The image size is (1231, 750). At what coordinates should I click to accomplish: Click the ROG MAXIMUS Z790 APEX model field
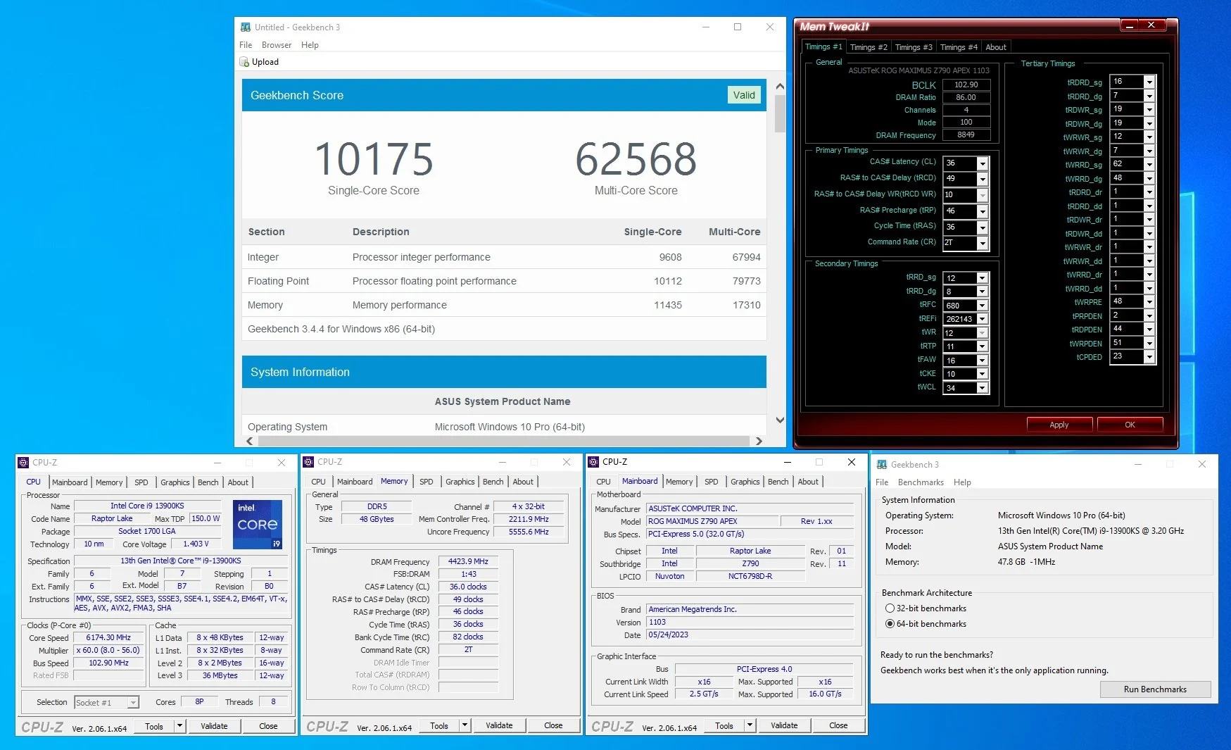pos(712,521)
